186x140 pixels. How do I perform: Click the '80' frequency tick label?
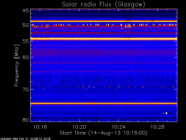point(26,120)
